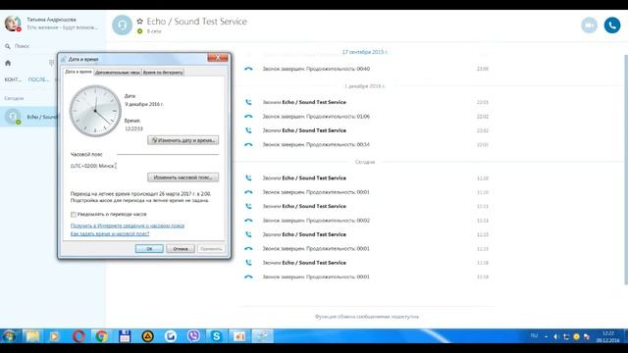Image resolution: width=628 pixels, height=353 pixels.
Task: Open Татьяна's profile picture in Skype
Action: point(13,24)
